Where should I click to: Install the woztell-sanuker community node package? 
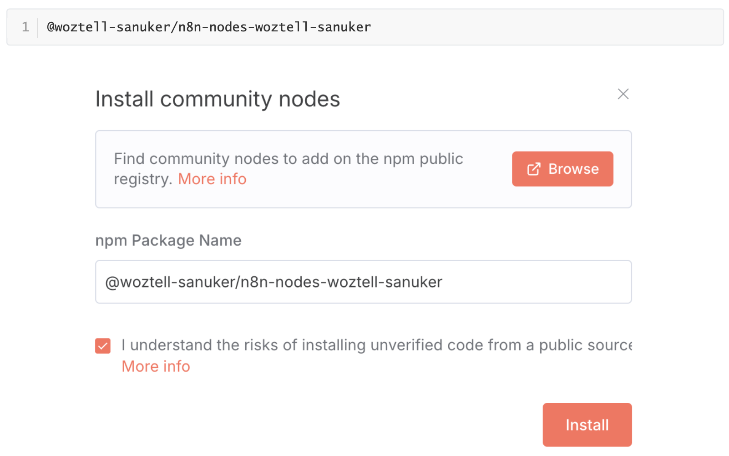tap(587, 425)
